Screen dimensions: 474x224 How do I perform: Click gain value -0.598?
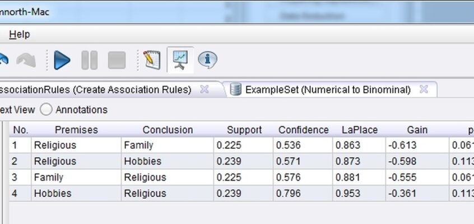point(417,161)
